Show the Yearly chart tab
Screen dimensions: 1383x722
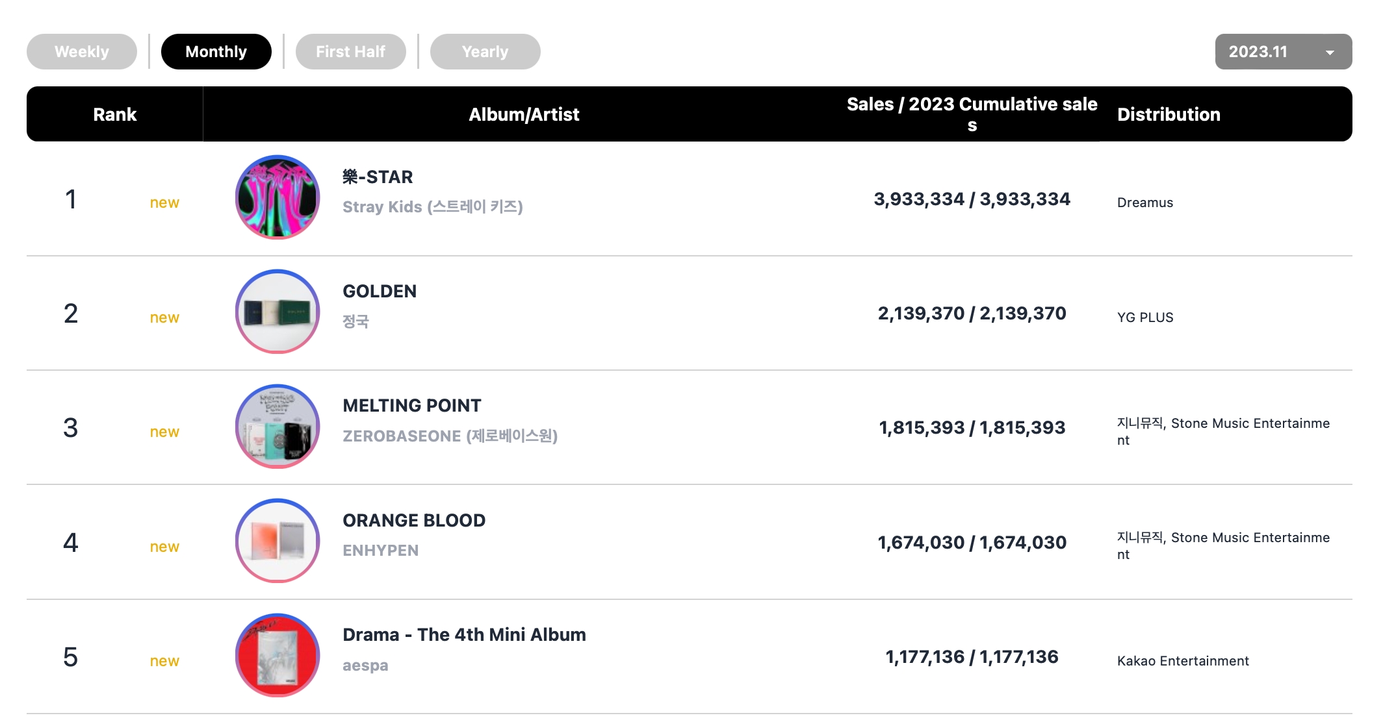click(485, 52)
